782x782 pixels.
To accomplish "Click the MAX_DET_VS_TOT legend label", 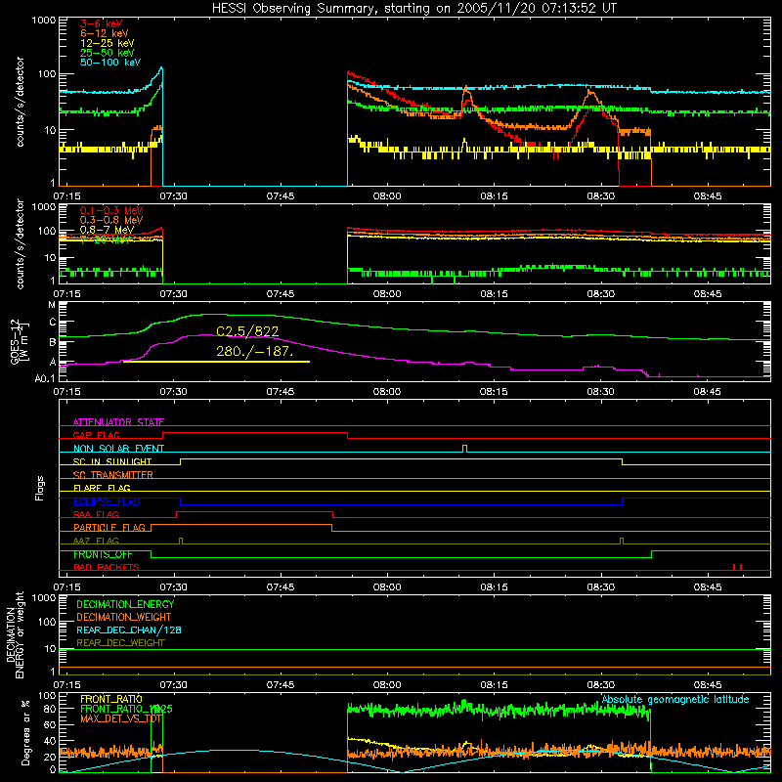I will [x=121, y=718].
